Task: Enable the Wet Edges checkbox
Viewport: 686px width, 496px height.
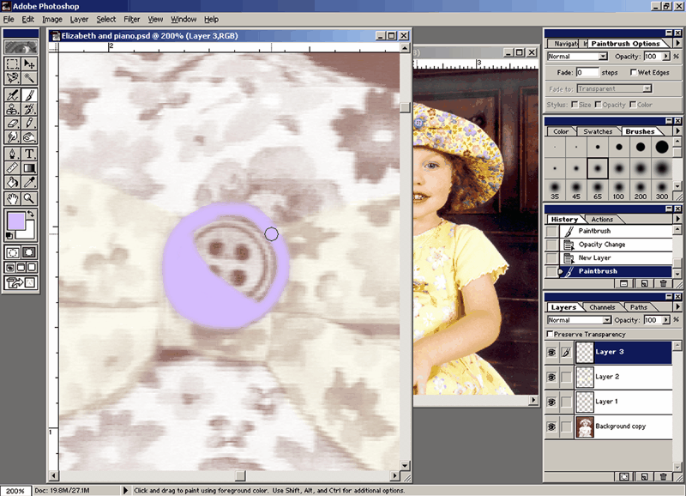Action: click(x=633, y=73)
